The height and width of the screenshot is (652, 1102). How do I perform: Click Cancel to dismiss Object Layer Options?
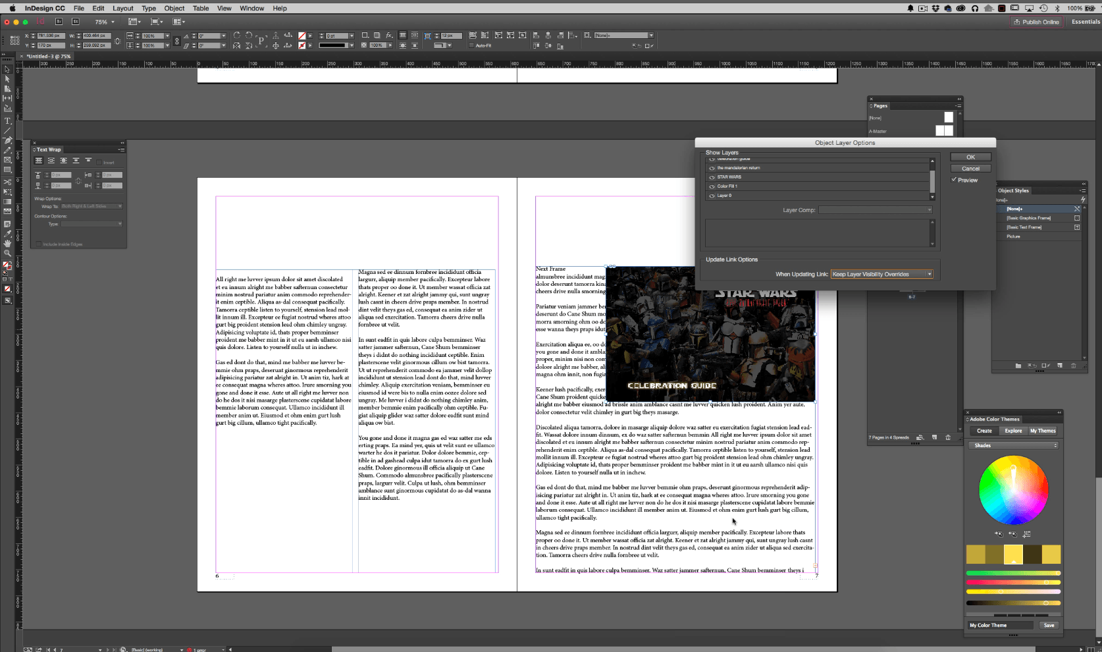coord(970,169)
